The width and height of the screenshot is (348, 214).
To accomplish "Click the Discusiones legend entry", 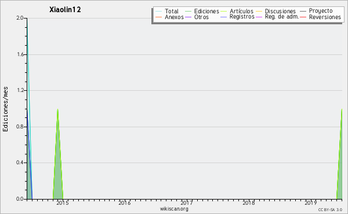I will point(275,11).
